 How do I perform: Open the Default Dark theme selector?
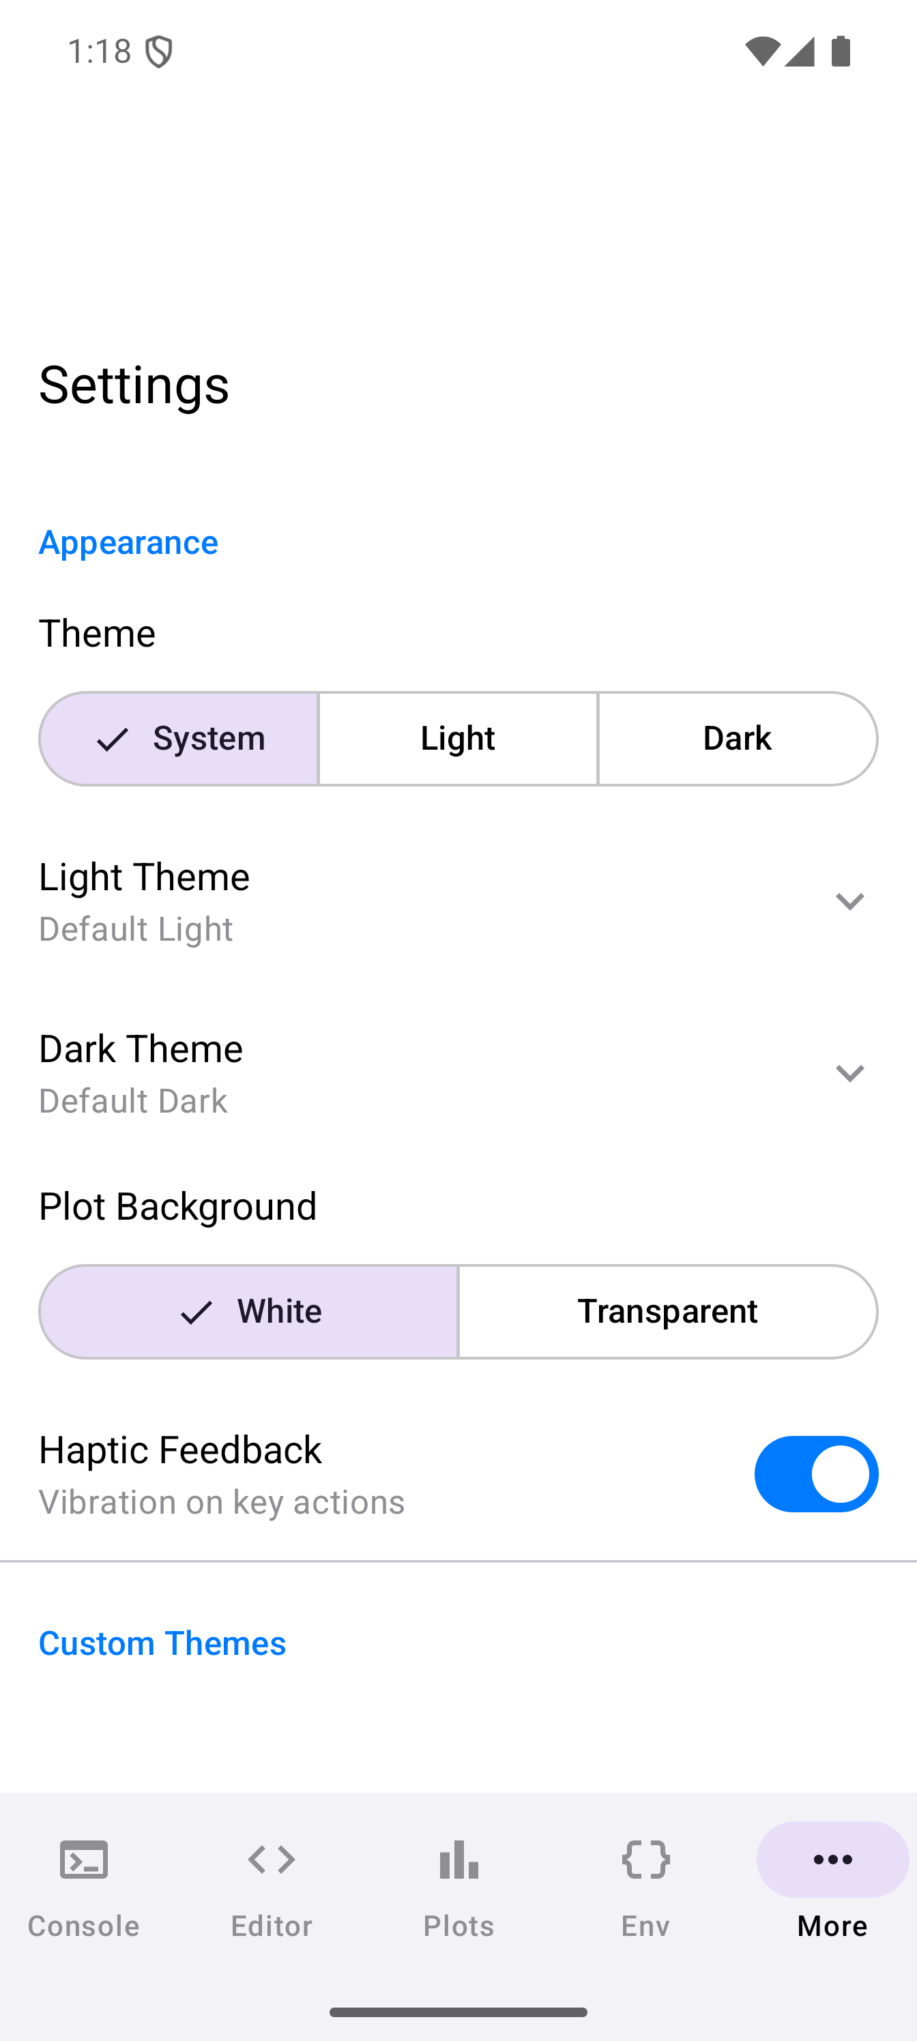(133, 1100)
